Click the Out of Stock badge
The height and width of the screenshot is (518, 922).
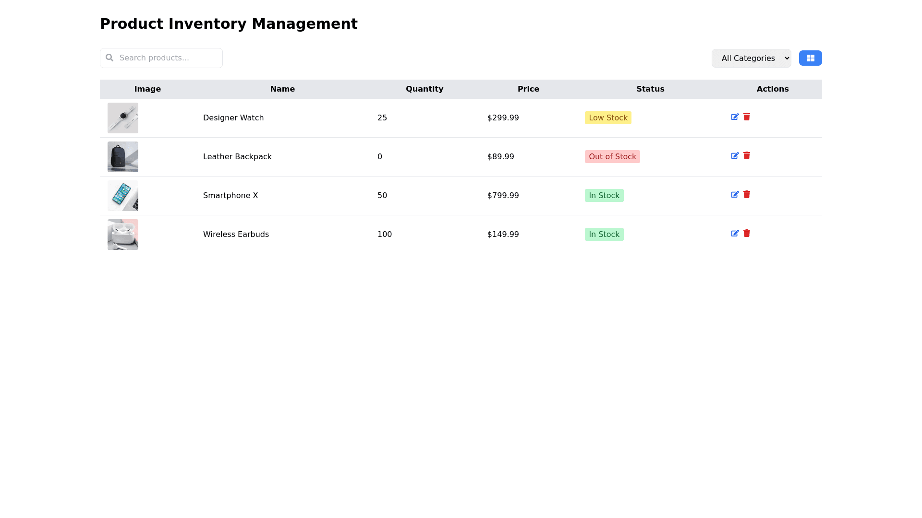click(612, 157)
